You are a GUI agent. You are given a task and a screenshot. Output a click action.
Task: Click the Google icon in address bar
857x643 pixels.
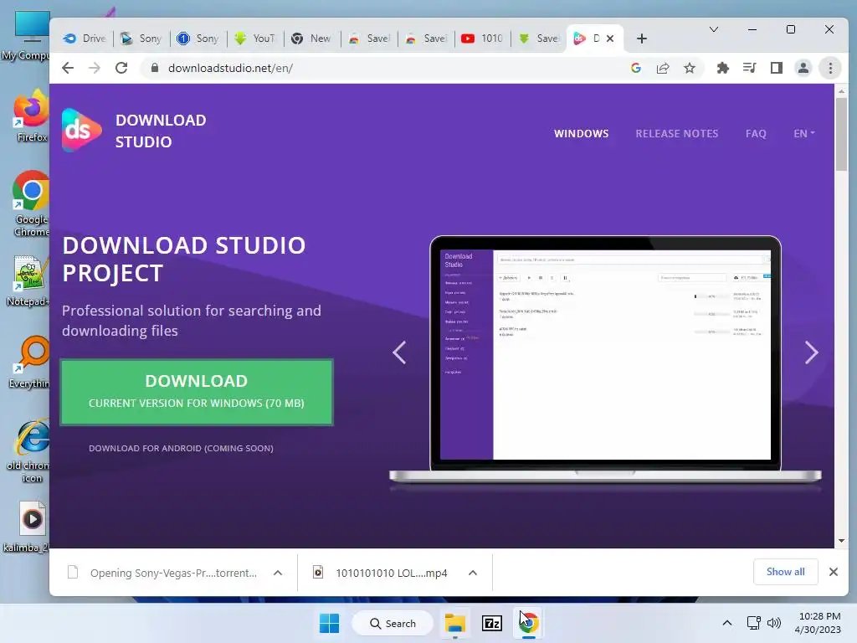point(636,68)
